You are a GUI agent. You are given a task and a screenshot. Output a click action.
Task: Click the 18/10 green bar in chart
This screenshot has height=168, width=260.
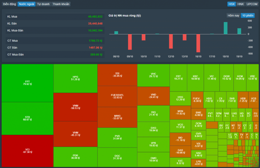point(225,28)
